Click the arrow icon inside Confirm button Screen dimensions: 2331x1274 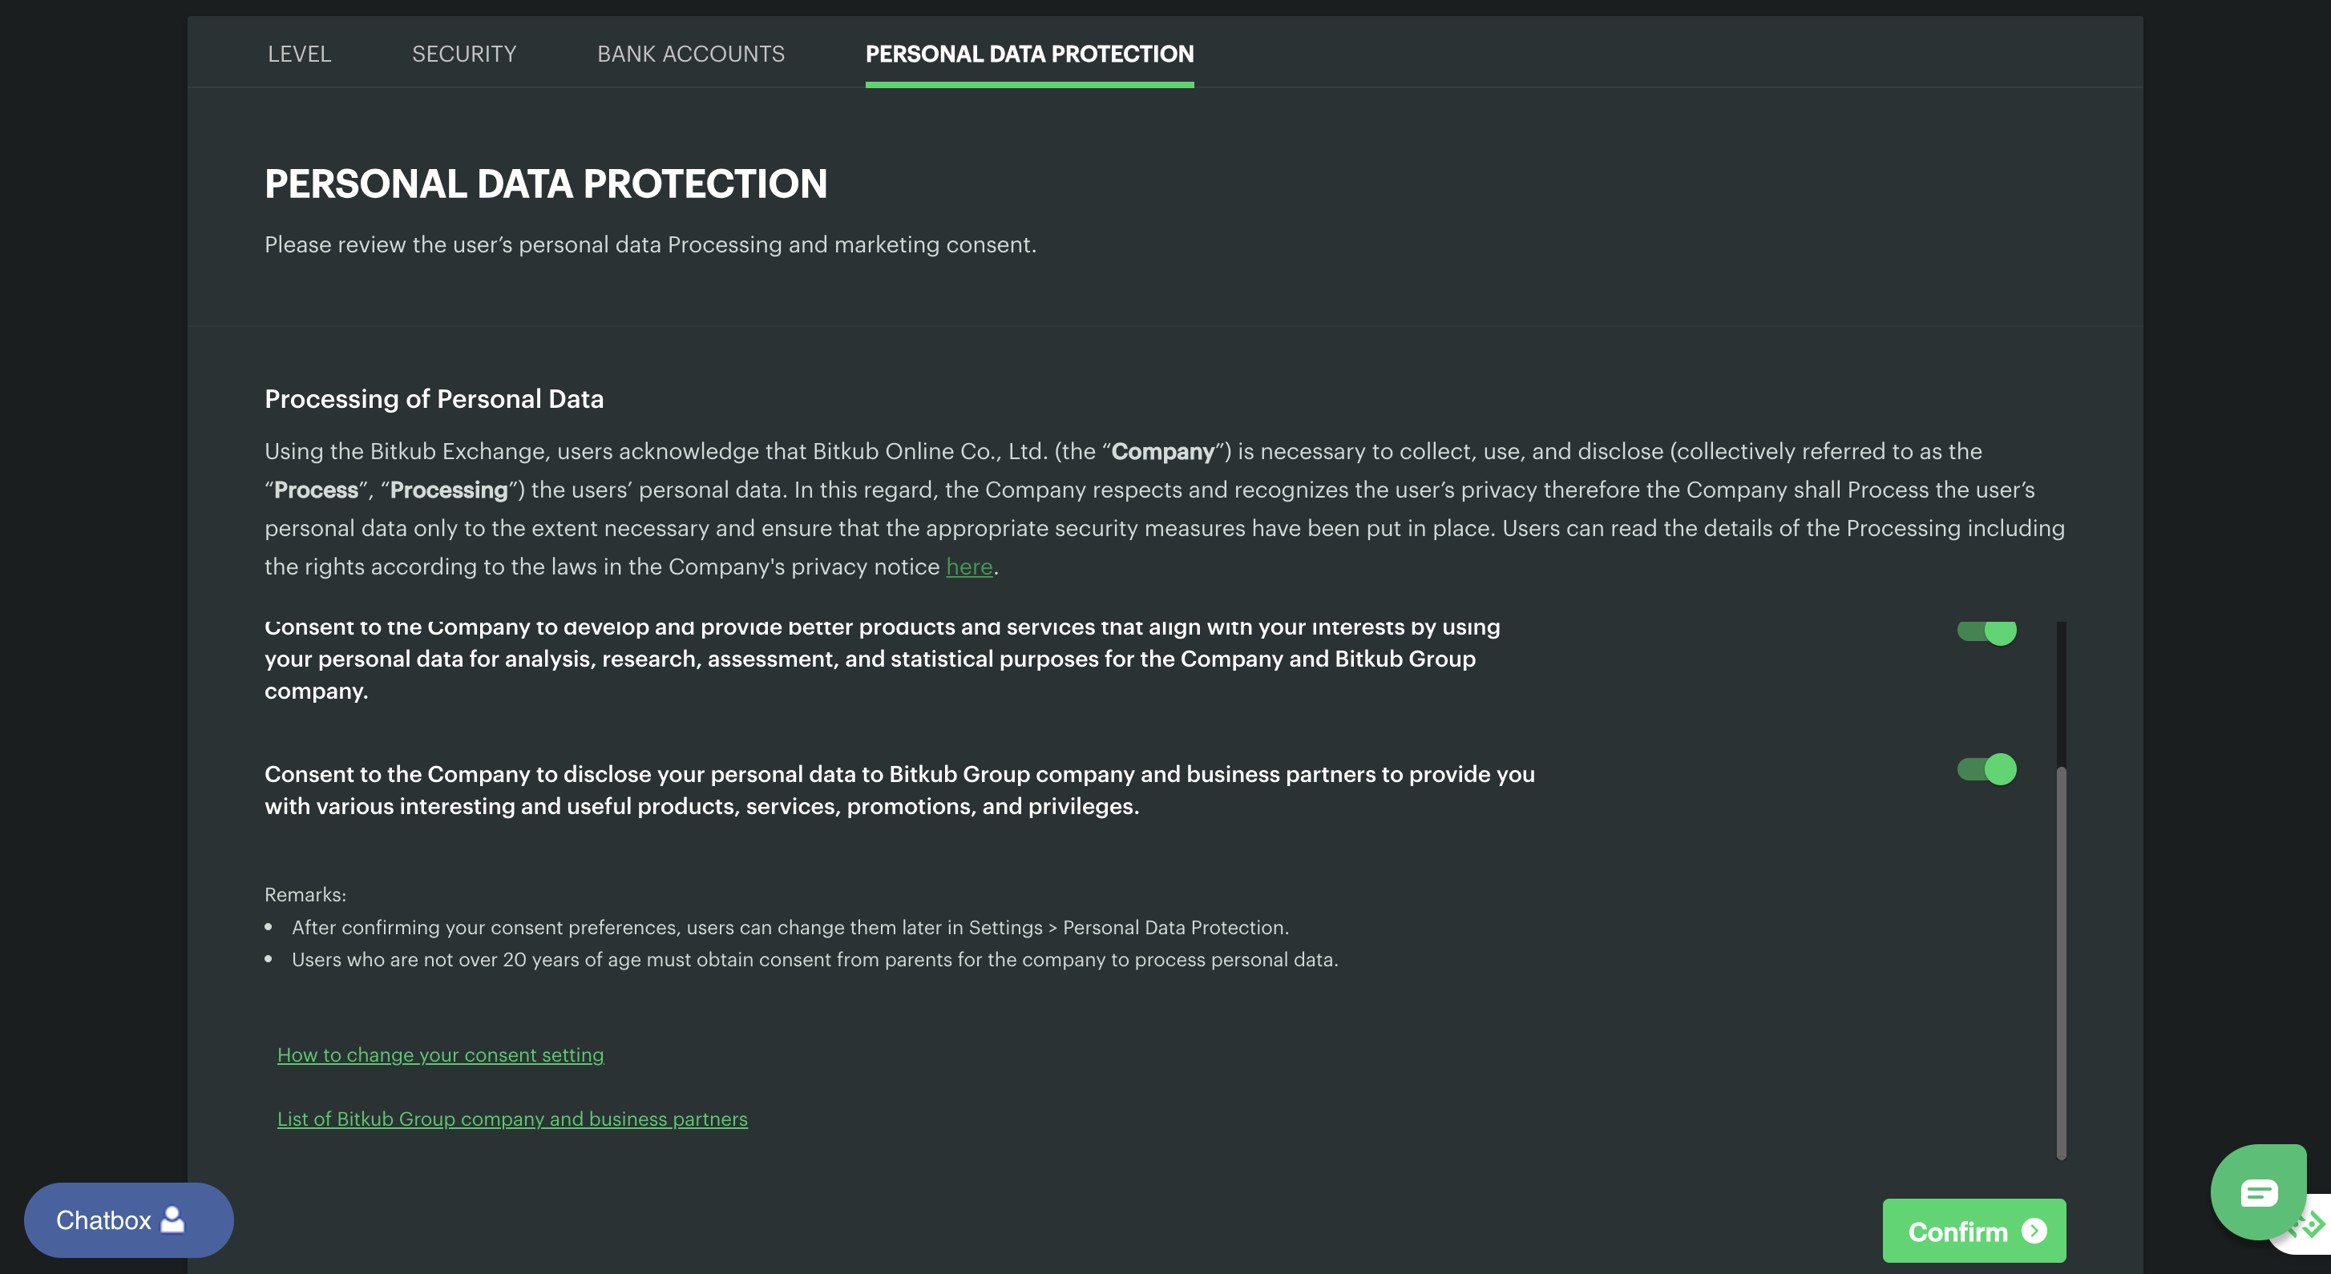click(x=2034, y=1231)
